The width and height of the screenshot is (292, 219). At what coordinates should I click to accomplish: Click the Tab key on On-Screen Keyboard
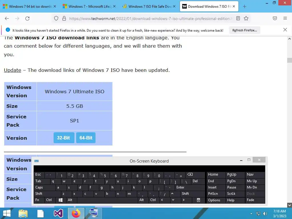click(42, 181)
